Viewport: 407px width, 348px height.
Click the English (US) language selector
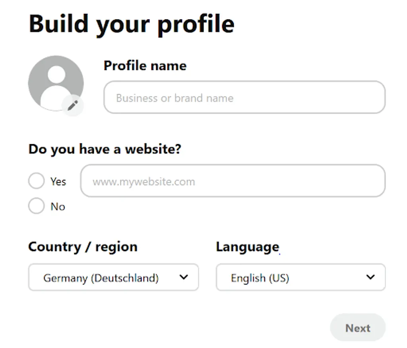click(301, 277)
